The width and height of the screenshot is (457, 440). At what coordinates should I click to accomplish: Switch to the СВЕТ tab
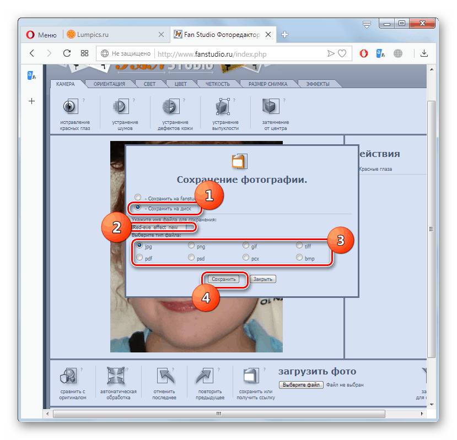(x=149, y=84)
